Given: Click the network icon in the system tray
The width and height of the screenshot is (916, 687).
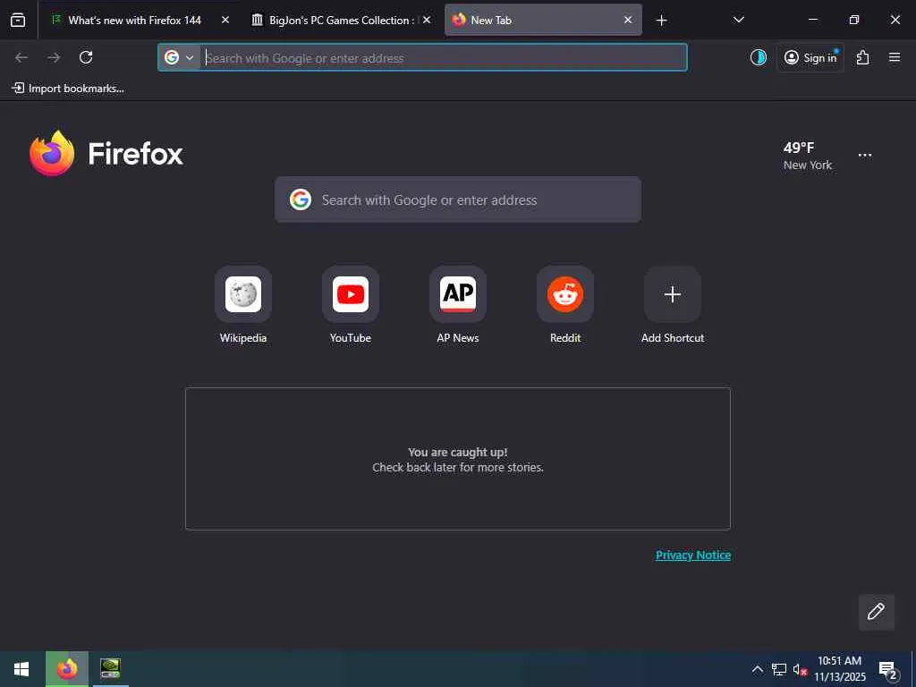Looking at the screenshot, I should (x=779, y=669).
